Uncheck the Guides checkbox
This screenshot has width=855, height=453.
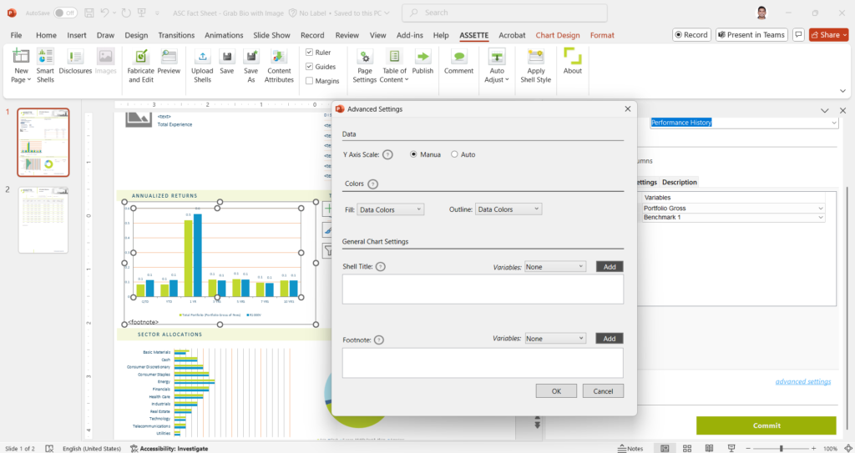tap(309, 67)
